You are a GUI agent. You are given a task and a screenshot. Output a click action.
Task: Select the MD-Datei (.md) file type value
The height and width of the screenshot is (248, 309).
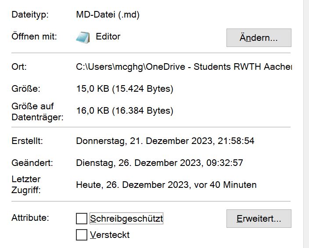(x=108, y=14)
